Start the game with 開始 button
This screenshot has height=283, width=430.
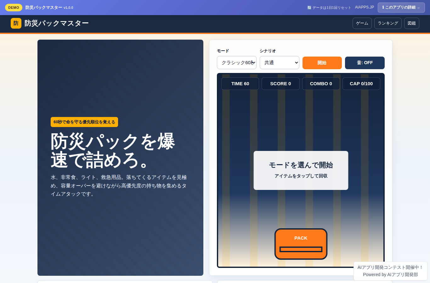[322, 63]
